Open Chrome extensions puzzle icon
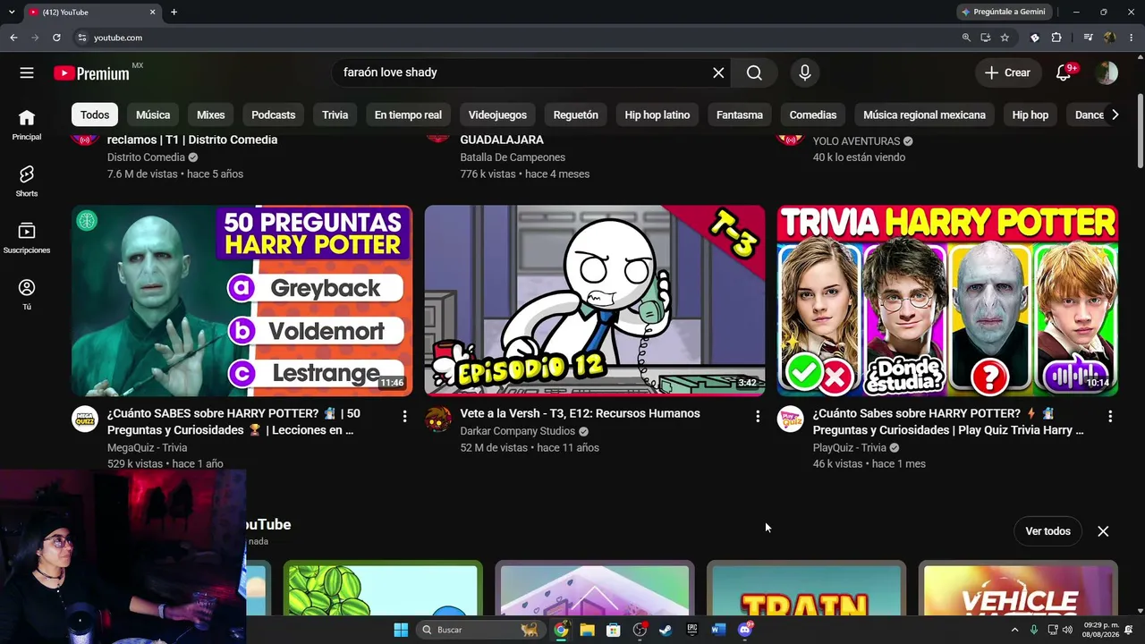This screenshot has width=1145, height=644. pos(1056,38)
